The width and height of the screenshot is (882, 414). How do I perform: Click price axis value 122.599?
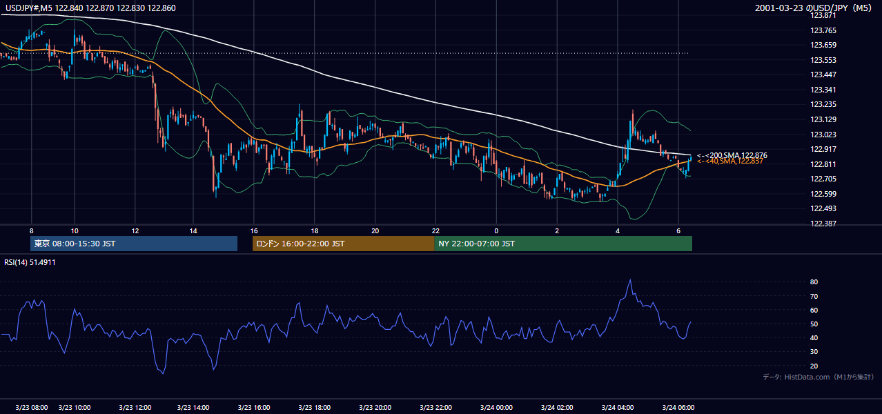click(823, 194)
